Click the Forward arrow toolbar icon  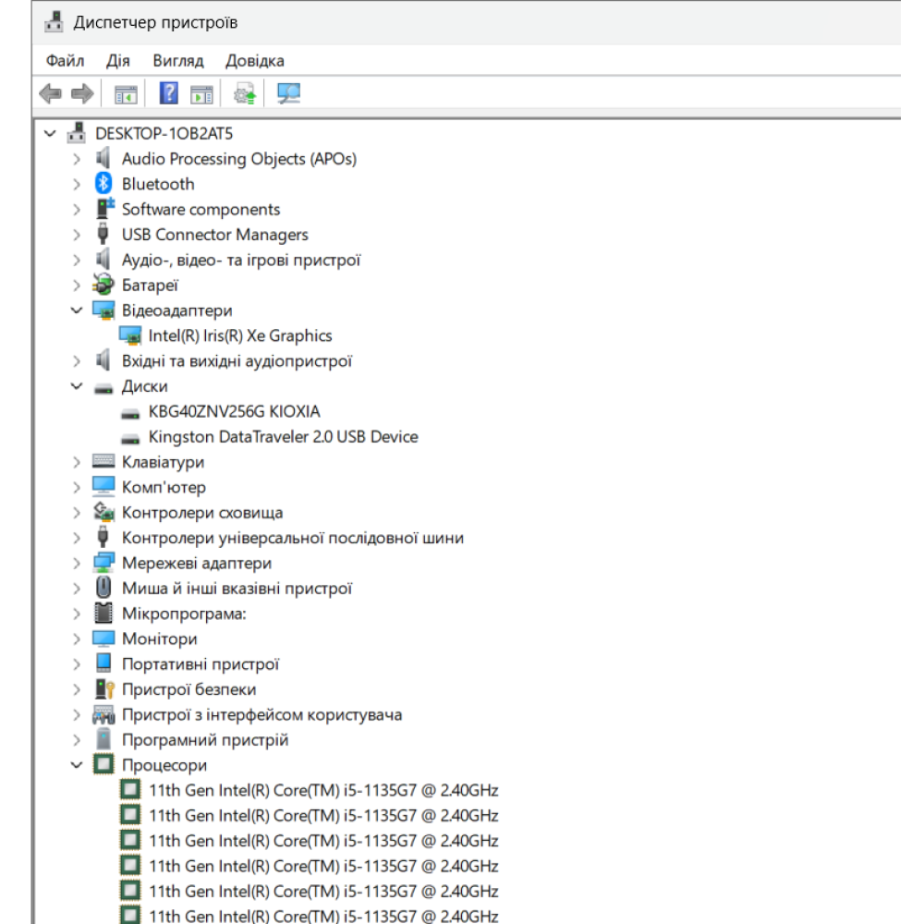pyautogui.click(x=82, y=93)
